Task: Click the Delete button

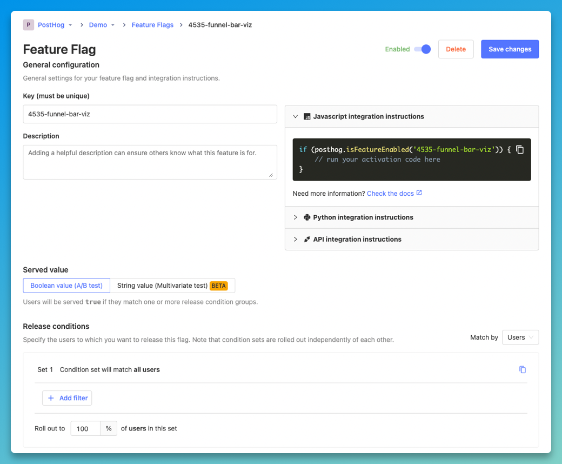Action: [x=456, y=49]
